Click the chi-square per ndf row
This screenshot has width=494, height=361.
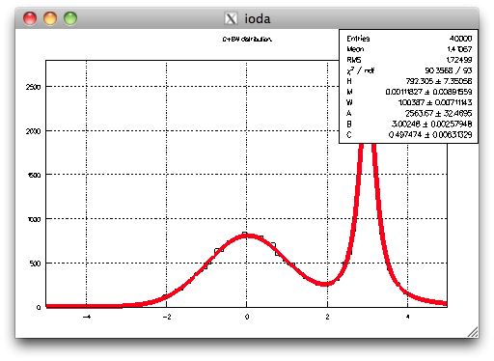[x=409, y=70]
